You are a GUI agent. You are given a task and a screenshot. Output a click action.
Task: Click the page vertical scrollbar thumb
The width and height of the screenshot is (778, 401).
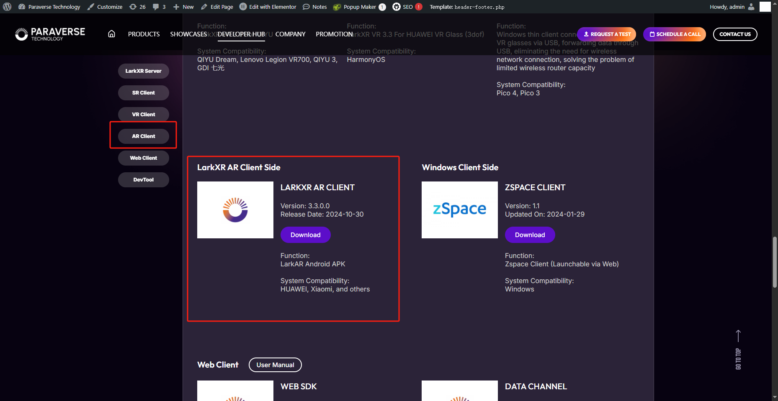[x=775, y=262]
